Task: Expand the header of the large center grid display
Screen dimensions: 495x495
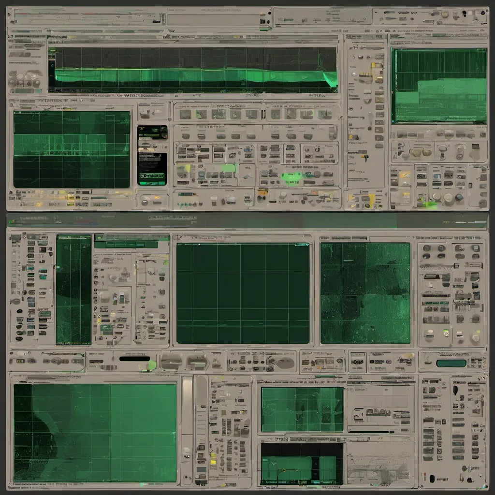Action: [242, 238]
